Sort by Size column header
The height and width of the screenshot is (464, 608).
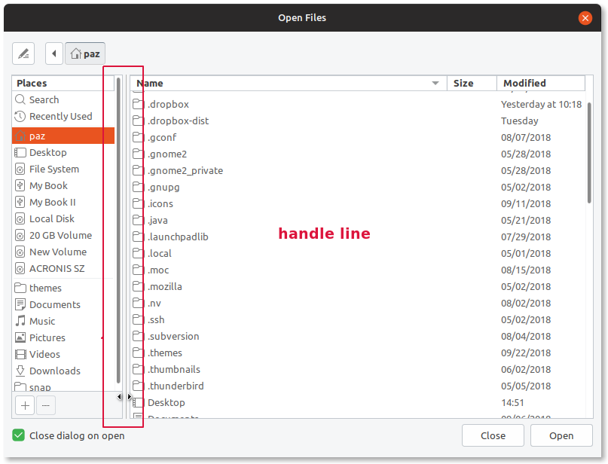pos(472,83)
